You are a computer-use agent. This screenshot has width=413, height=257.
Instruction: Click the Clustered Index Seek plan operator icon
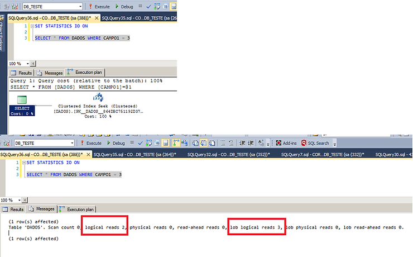98,97
